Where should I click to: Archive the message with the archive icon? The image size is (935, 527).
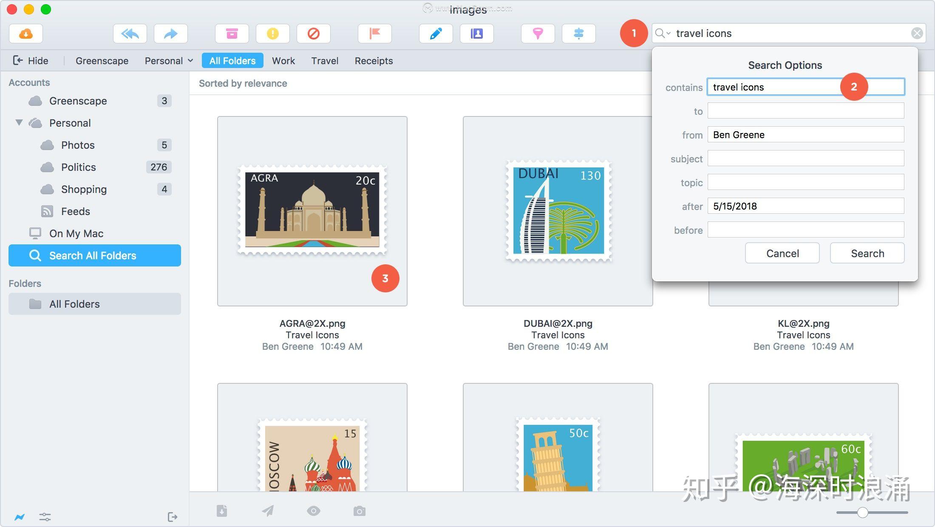[x=232, y=34]
